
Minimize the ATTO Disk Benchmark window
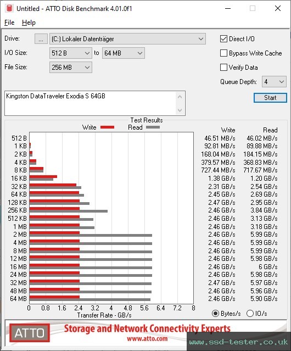point(228,8)
